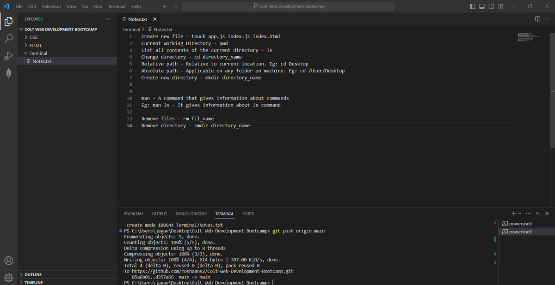The height and width of the screenshot is (285, 555).
Task: Close the terminal panel
Action: (x=547, y=214)
